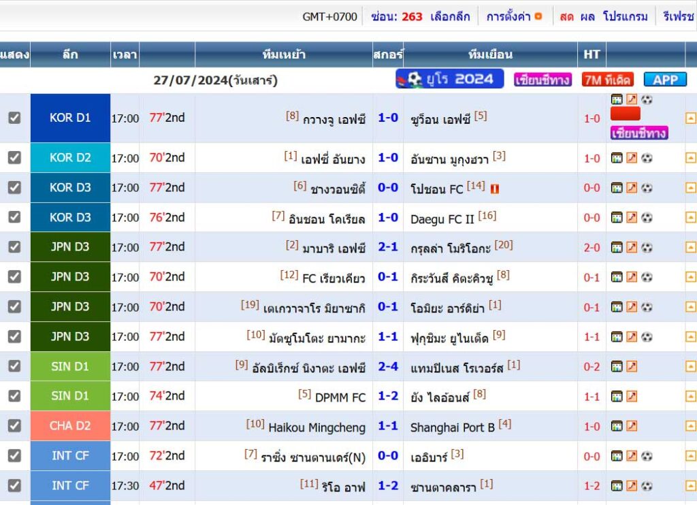Image resolution: width=697 pixels, height=505 pixels.
Task: Click soccer ball icon for FC เรียวเคียว match
Action: click(647, 277)
